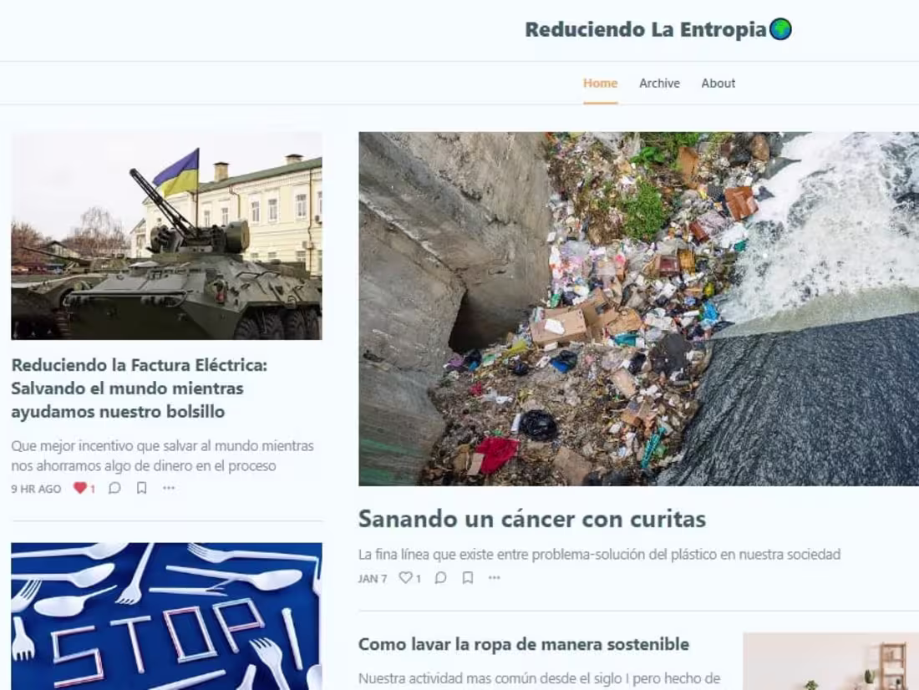Open the About page
The height and width of the screenshot is (690, 919).
point(718,83)
